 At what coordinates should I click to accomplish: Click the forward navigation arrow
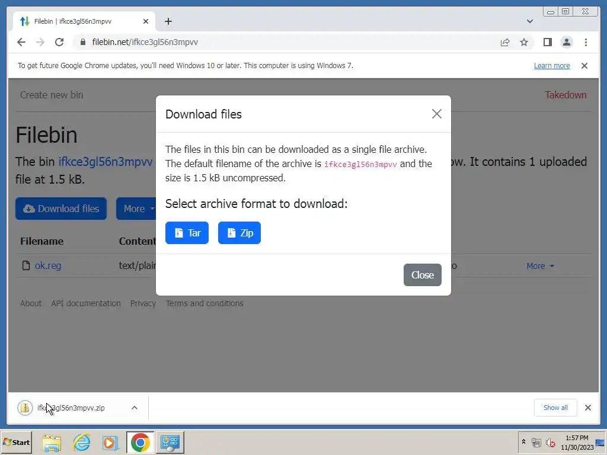click(40, 42)
